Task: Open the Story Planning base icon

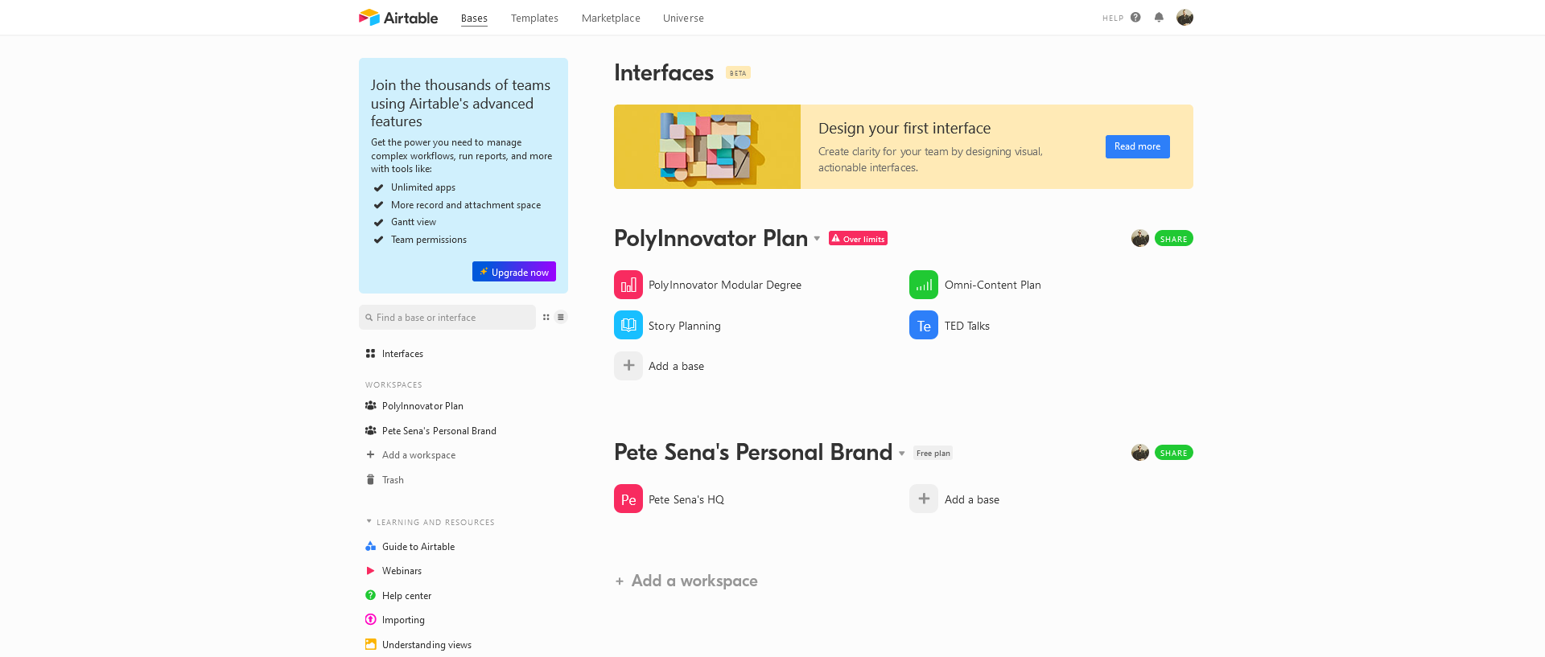Action: (x=628, y=325)
